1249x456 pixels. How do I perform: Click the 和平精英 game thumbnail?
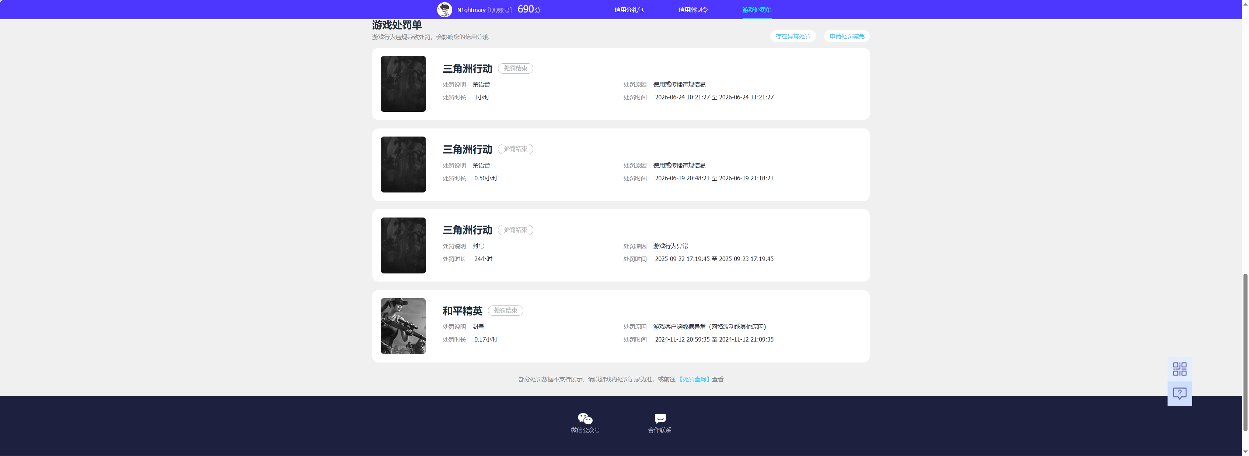(403, 326)
